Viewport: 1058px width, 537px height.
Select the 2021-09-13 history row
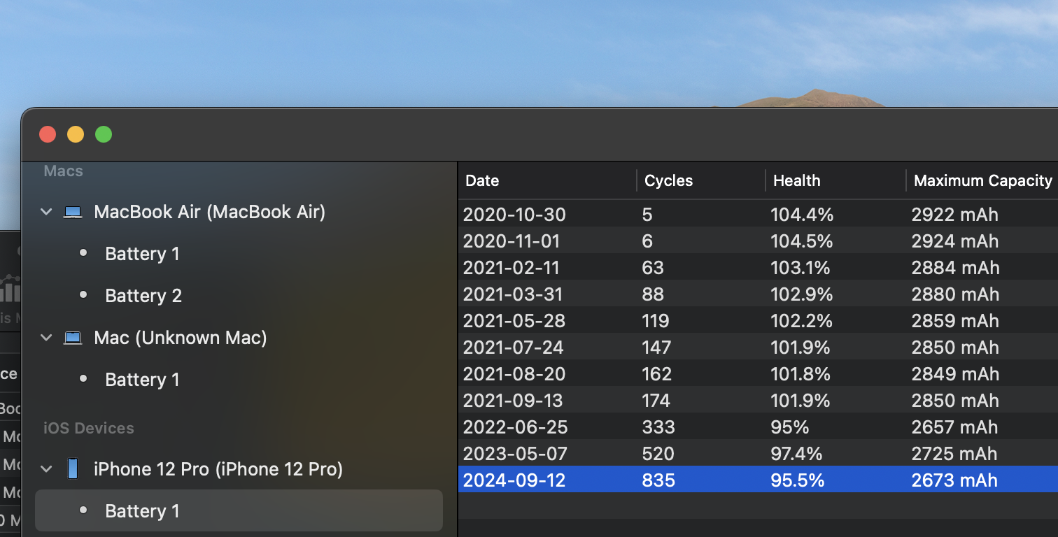[758, 401]
